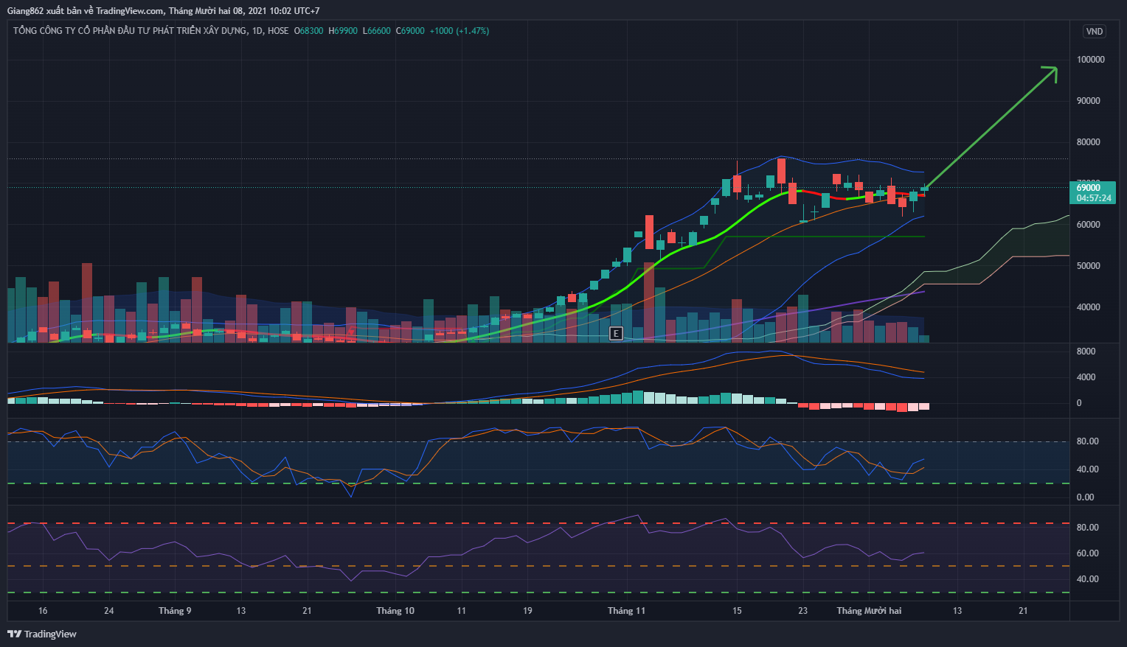The image size is (1127, 647).
Task: Click the earnings 'E' marker on the chart
Action: point(616,334)
